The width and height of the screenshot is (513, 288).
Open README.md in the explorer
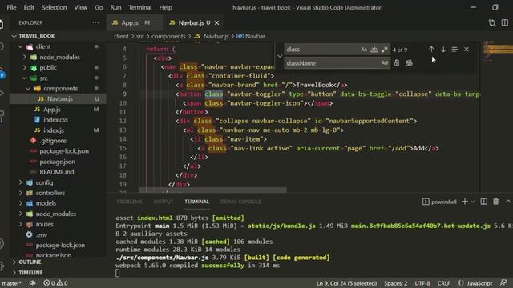tap(58, 172)
